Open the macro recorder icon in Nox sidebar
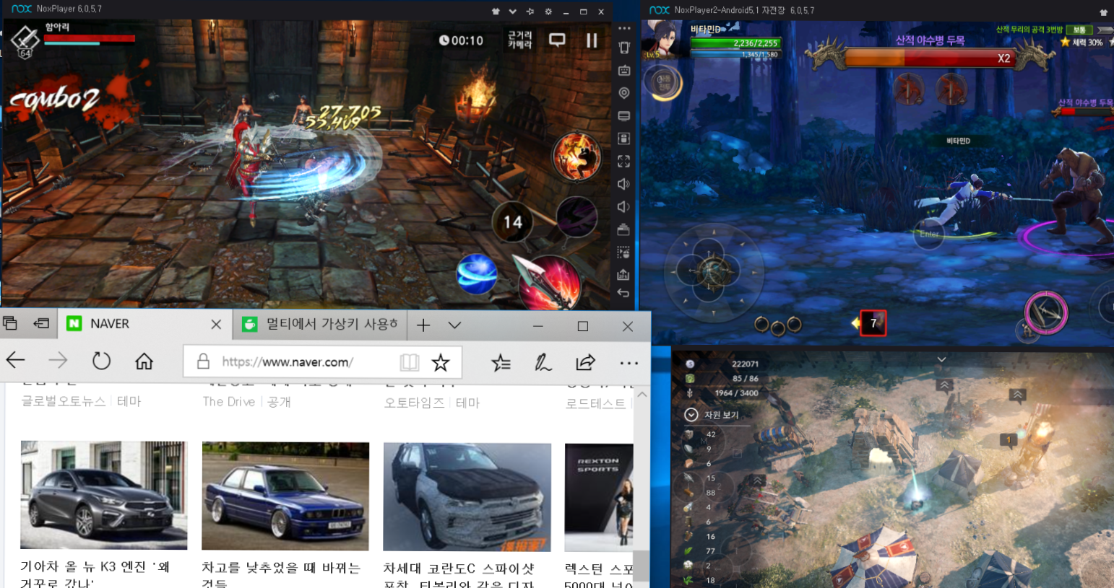Image resolution: width=1114 pixels, height=588 pixels. (624, 253)
